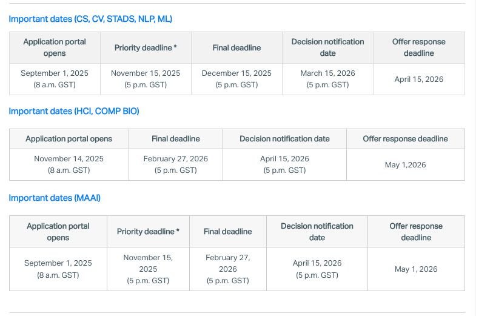Select the May 1, 2026 cell in MAAI table
This screenshot has width=493, height=316.
pos(416,269)
